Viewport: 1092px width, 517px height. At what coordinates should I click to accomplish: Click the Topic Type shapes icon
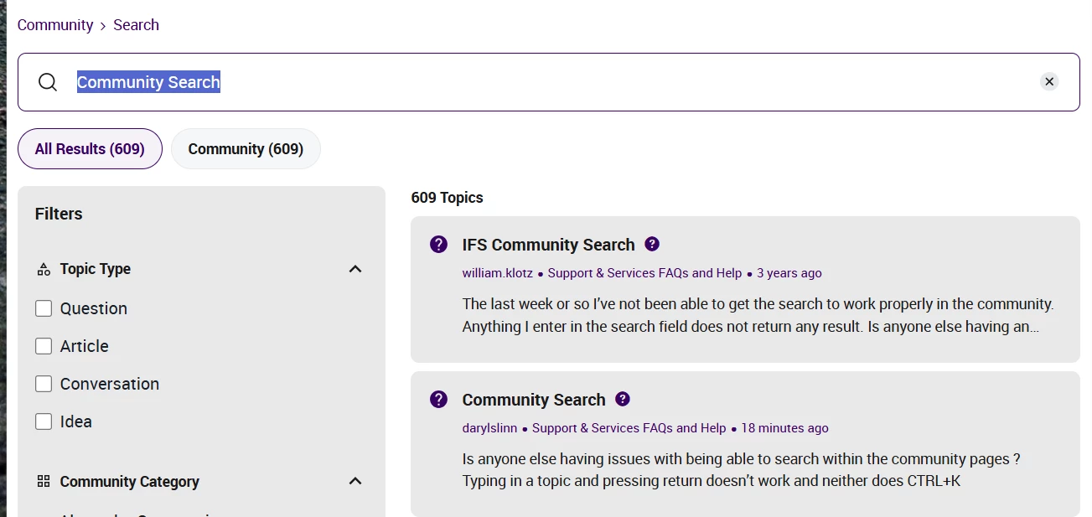tap(44, 269)
